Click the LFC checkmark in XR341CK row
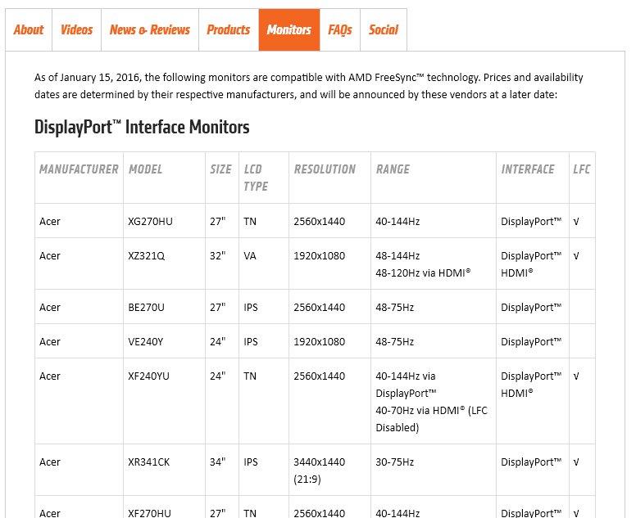The image size is (636, 518). coord(576,462)
